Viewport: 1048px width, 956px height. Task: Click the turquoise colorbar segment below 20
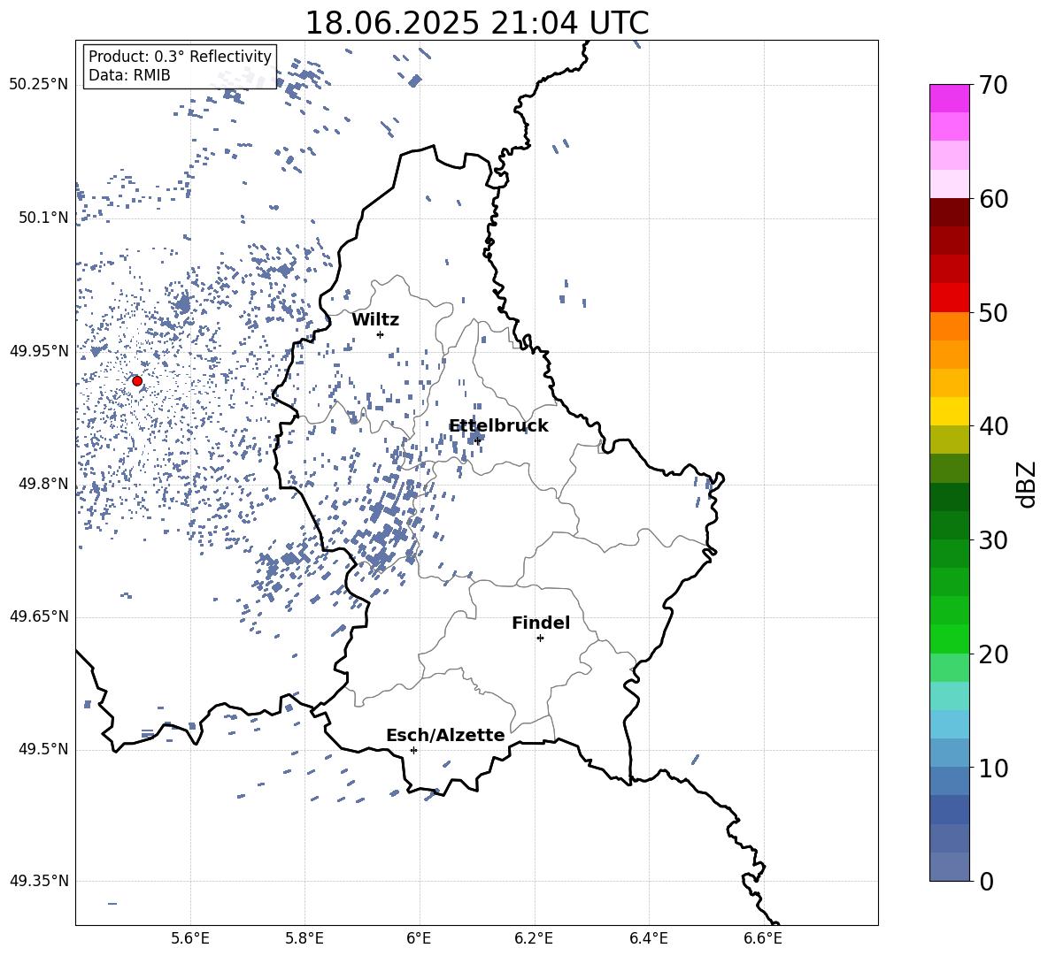point(950,696)
